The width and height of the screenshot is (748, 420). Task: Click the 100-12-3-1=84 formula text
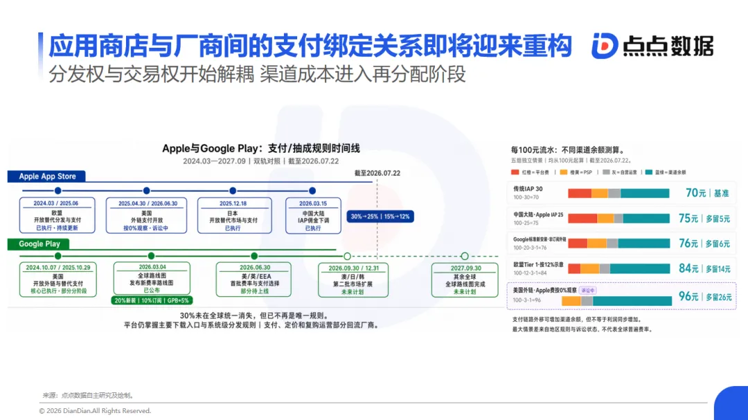point(530,273)
